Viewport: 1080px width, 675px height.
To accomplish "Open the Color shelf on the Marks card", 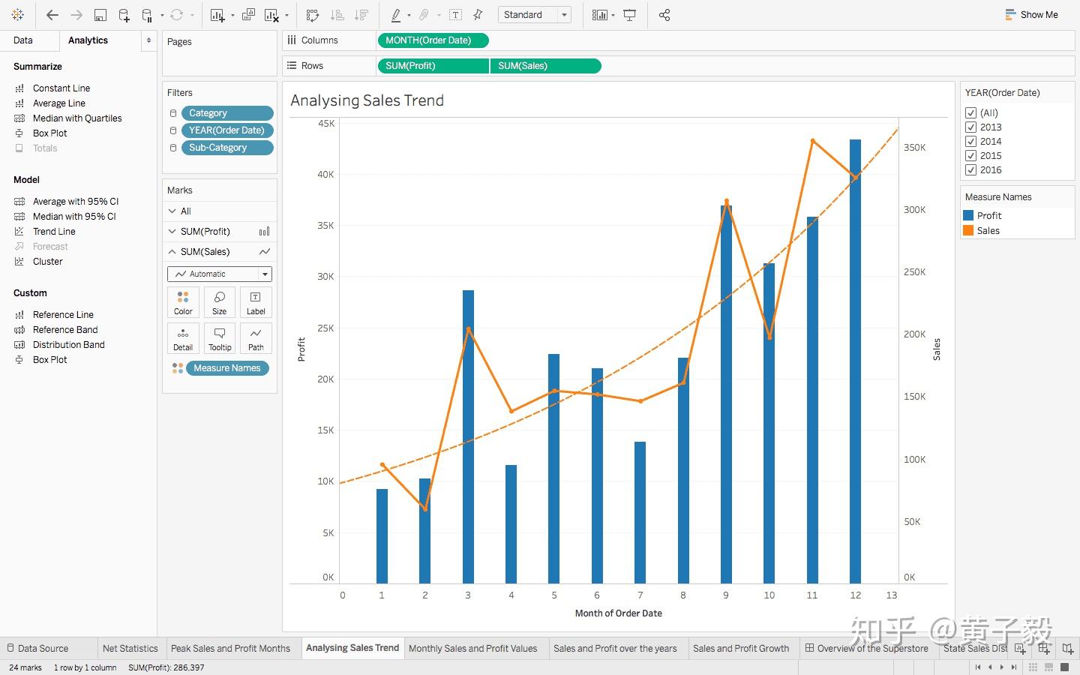I will pyautogui.click(x=183, y=302).
